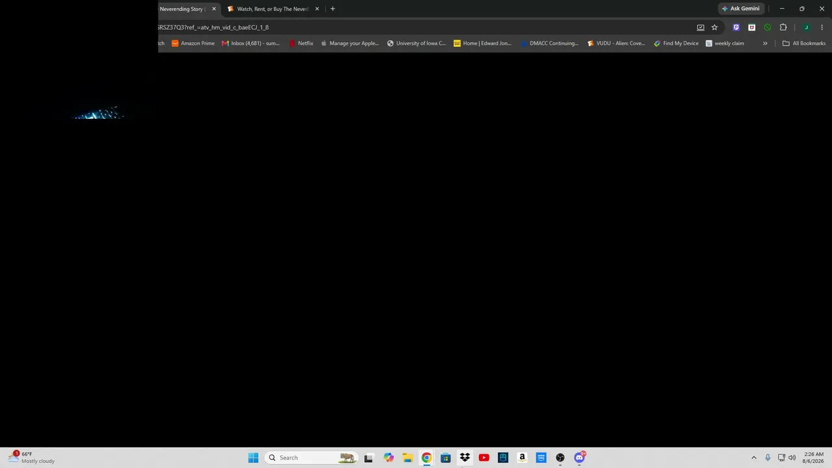Open the weather widget showing 66°F

coord(31,458)
